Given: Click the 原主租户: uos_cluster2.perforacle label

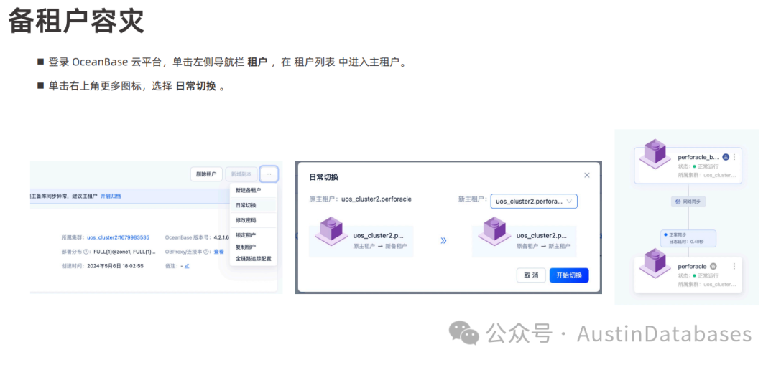Looking at the screenshot, I should coord(360,199).
